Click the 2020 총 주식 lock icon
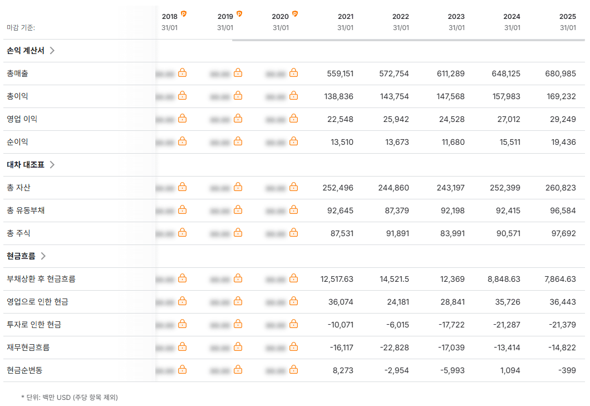This screenshot has width=590, height=406. [293, 233]
